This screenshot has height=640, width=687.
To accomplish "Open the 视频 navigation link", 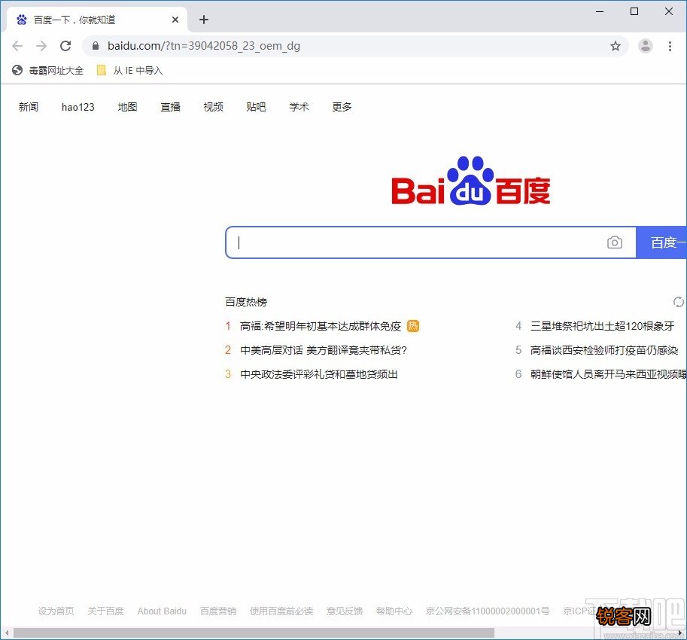I will click(214, 107).
